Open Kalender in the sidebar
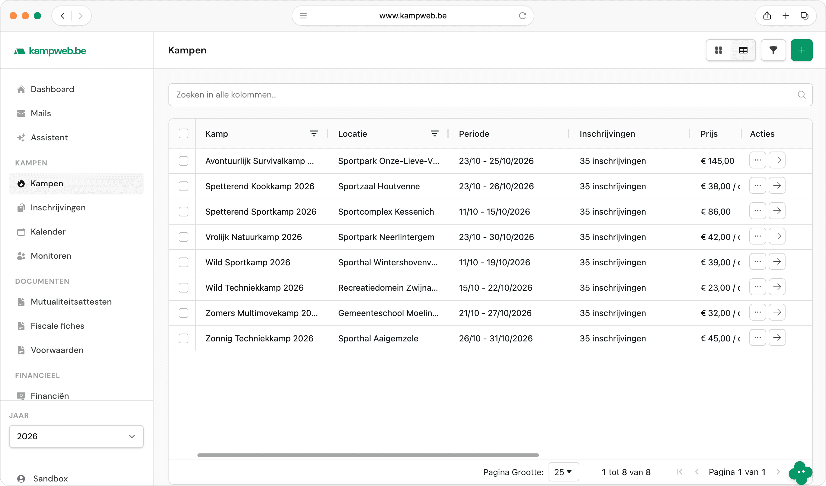Viewport: 826px width, 486px height. 76,232
